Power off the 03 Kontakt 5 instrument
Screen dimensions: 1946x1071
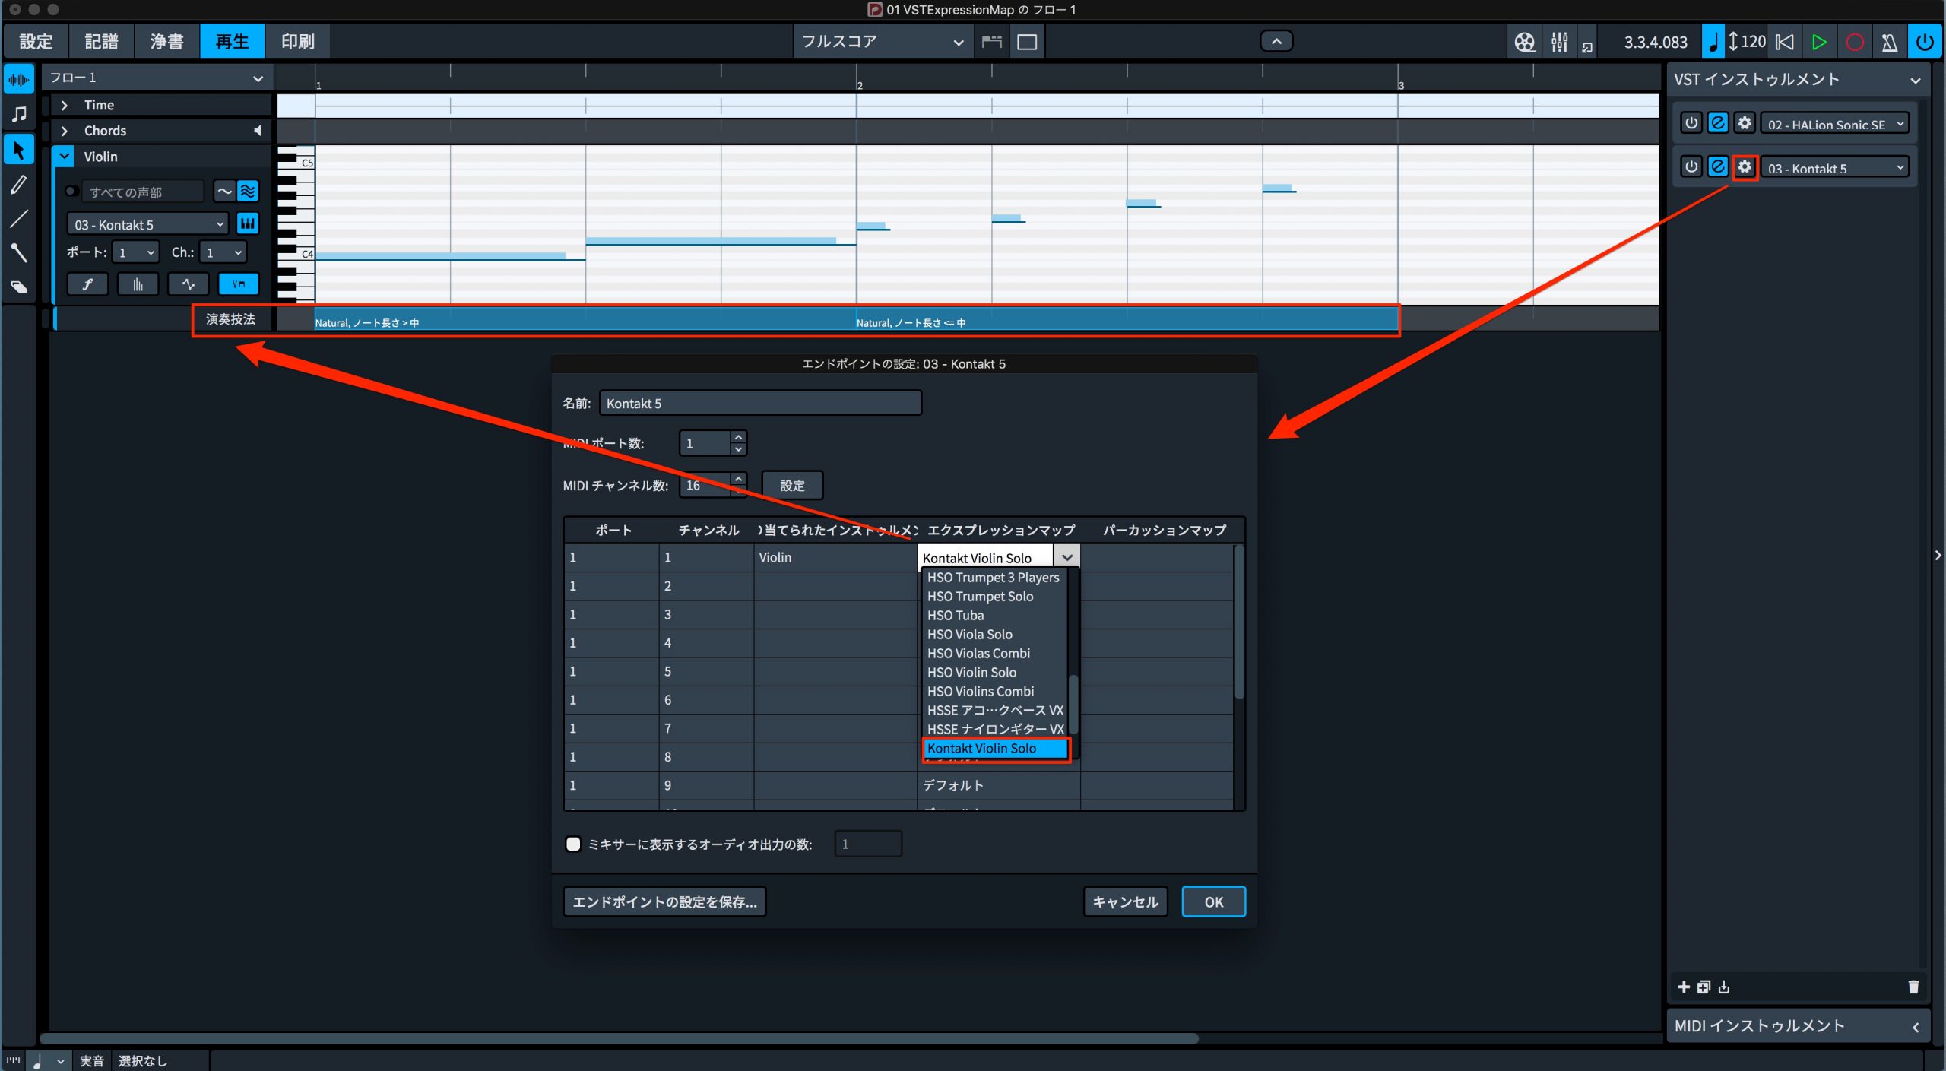pyautogui.click(x=1691, y=166)
